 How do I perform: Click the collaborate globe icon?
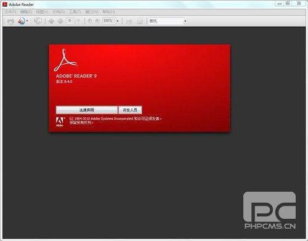pos(22,21)
